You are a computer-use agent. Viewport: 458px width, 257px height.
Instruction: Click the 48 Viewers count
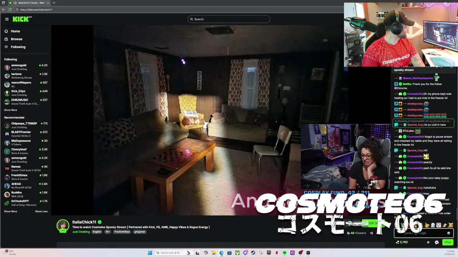(x=356, y=233)
